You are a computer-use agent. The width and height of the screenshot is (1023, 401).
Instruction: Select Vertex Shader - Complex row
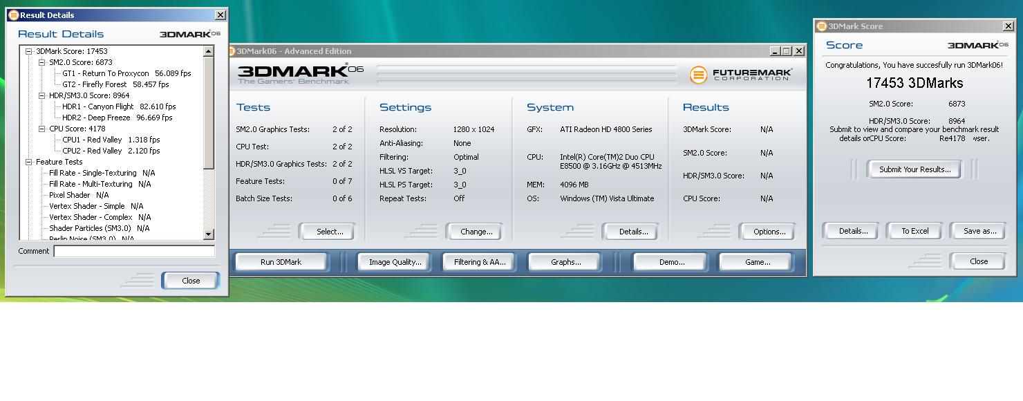(x=100, y=217)
